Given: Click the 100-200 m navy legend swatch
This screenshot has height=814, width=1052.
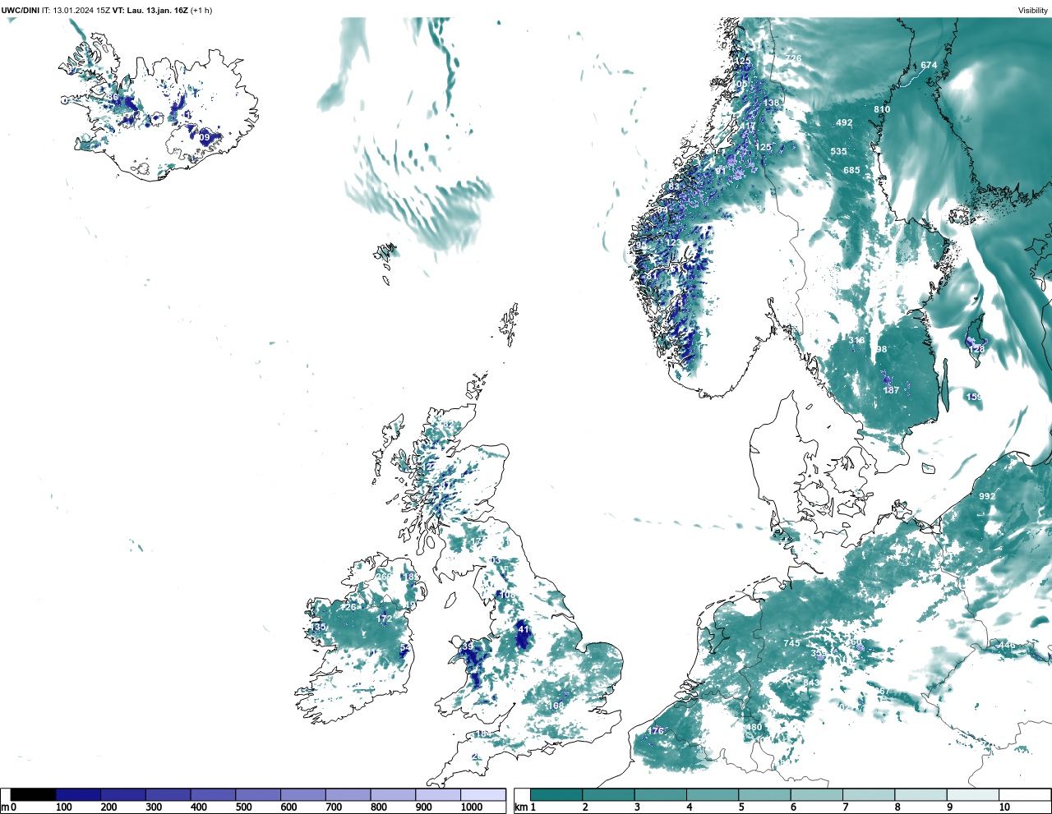Looking at the screenshot, I should click(78, 794).
